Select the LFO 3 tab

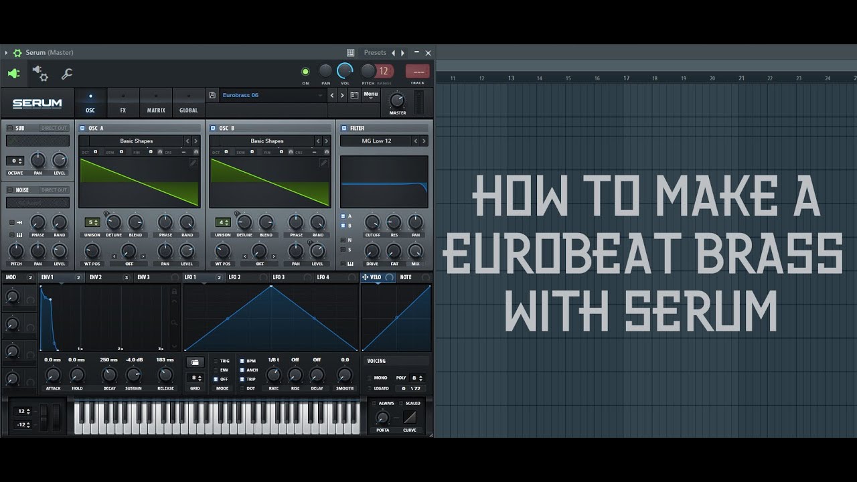pyautogui.click(x=291, y=277)
